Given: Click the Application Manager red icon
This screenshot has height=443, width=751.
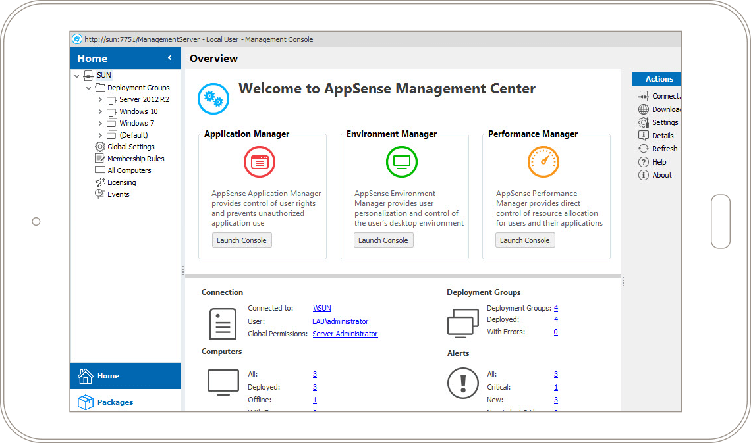Looking at the screenshot, I should click(x=260, y=162).
